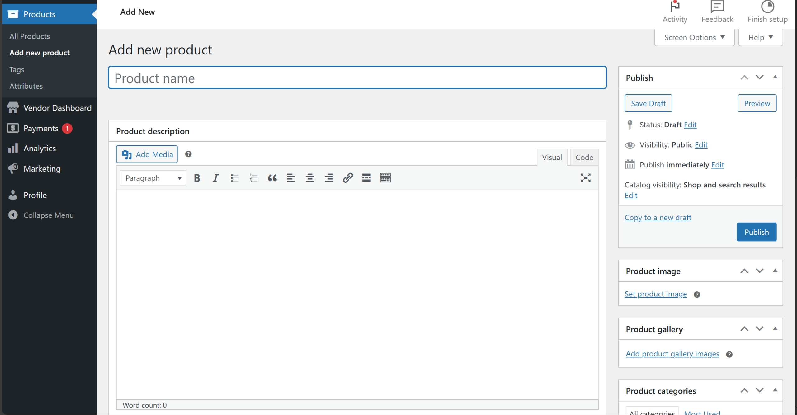This screenshot has width=797, height=415.
Task: Click Copy to a new draft
Action: click(x=658, y=217)
